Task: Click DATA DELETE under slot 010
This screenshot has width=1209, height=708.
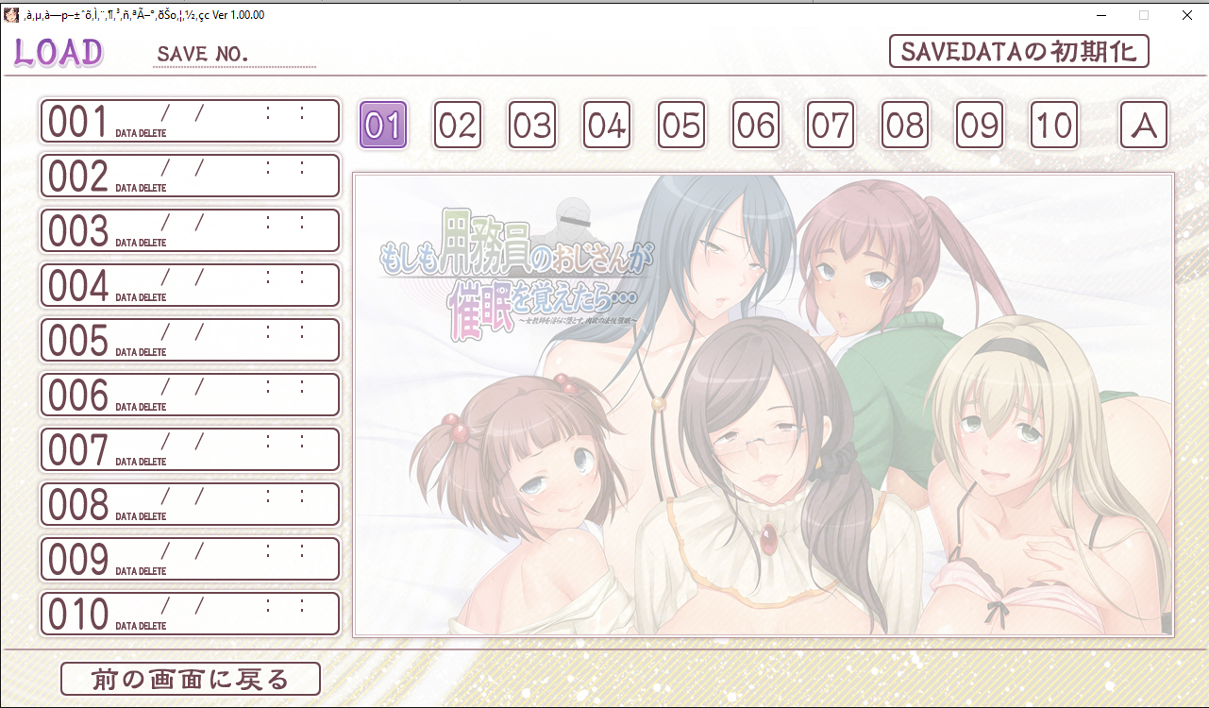Action: tap(141, 626)
